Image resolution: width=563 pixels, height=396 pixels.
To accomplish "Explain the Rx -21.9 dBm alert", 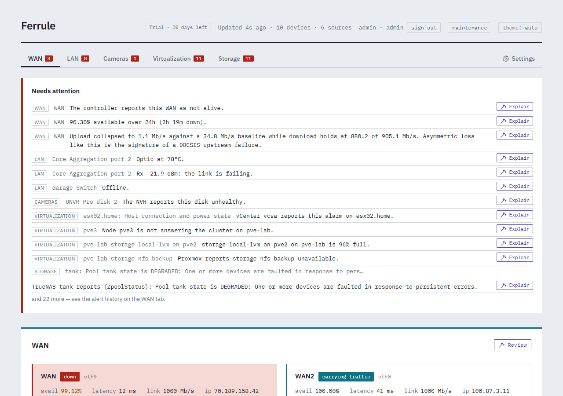I will (515, 172).
